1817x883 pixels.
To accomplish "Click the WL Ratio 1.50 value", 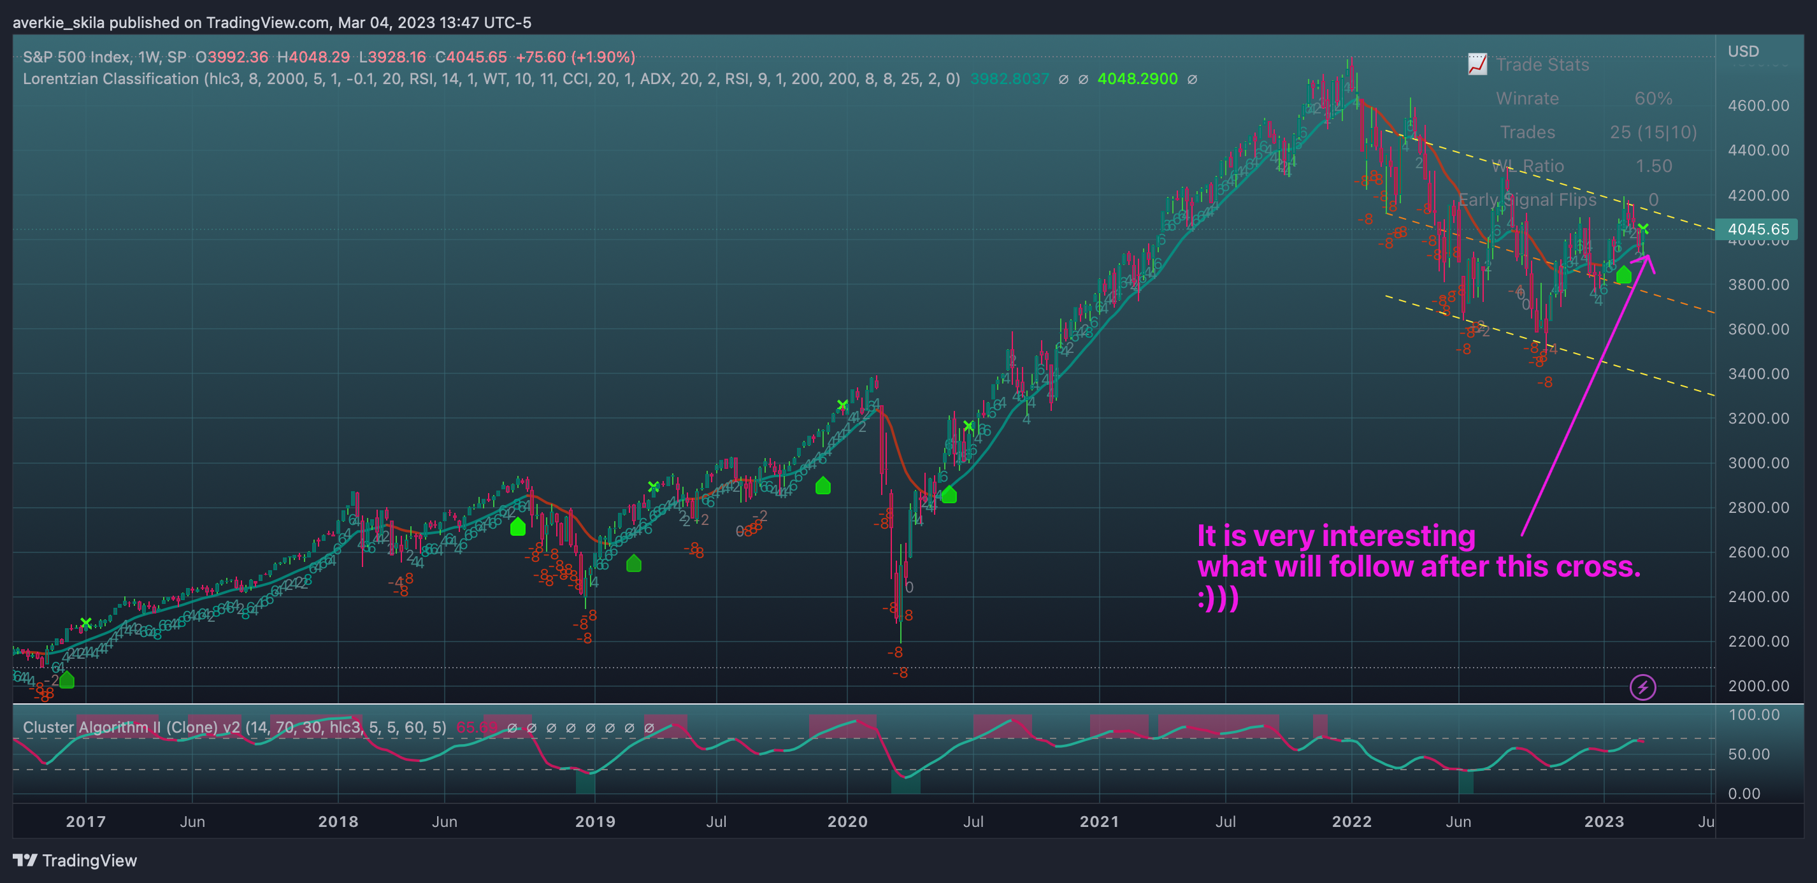I will (1653, 166).
